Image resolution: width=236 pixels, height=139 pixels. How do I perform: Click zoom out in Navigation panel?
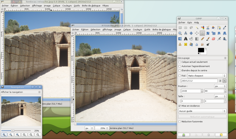4,135
